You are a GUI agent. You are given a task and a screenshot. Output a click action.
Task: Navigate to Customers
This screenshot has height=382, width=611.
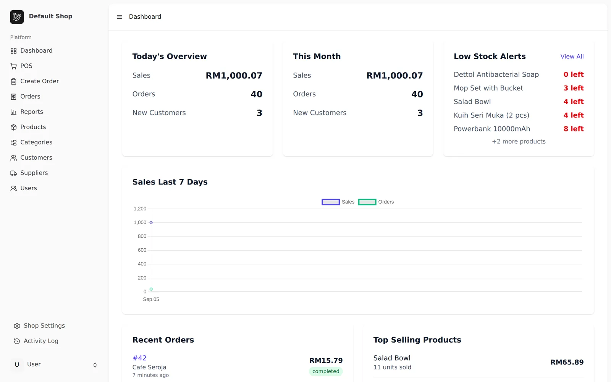coord(54,158)
